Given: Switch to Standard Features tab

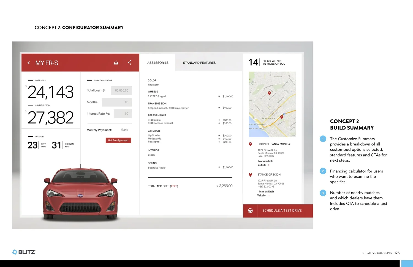Looking at the screenshot, I should [199, 63].
